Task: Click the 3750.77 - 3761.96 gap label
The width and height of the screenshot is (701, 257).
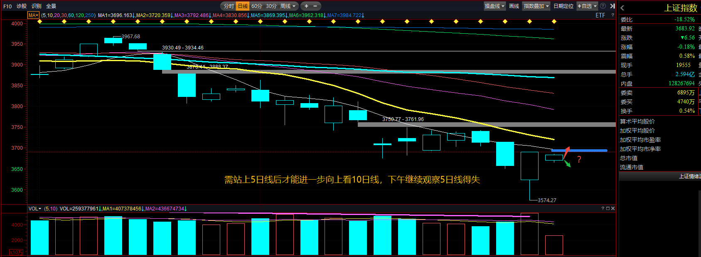Action: pos(403,119)
